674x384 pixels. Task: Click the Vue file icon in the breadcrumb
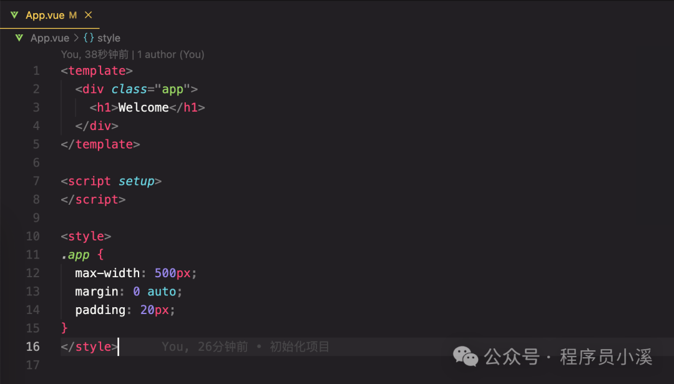(x=19, y=38)
